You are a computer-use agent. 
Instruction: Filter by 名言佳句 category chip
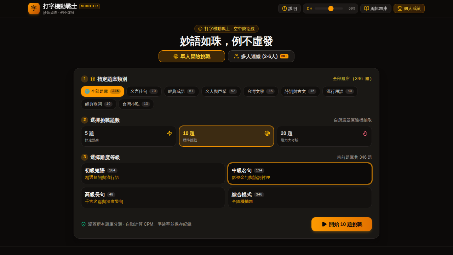coord(144,91)
